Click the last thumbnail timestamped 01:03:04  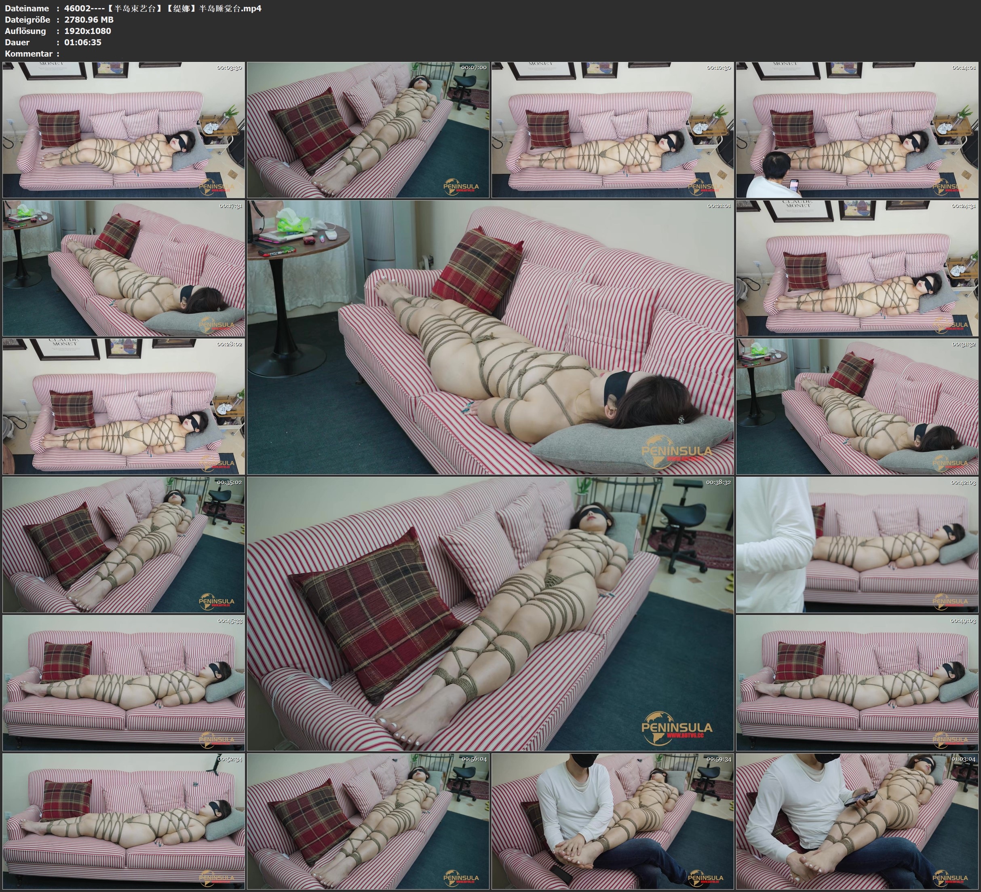pyautogui.click(x=857, y=821)
